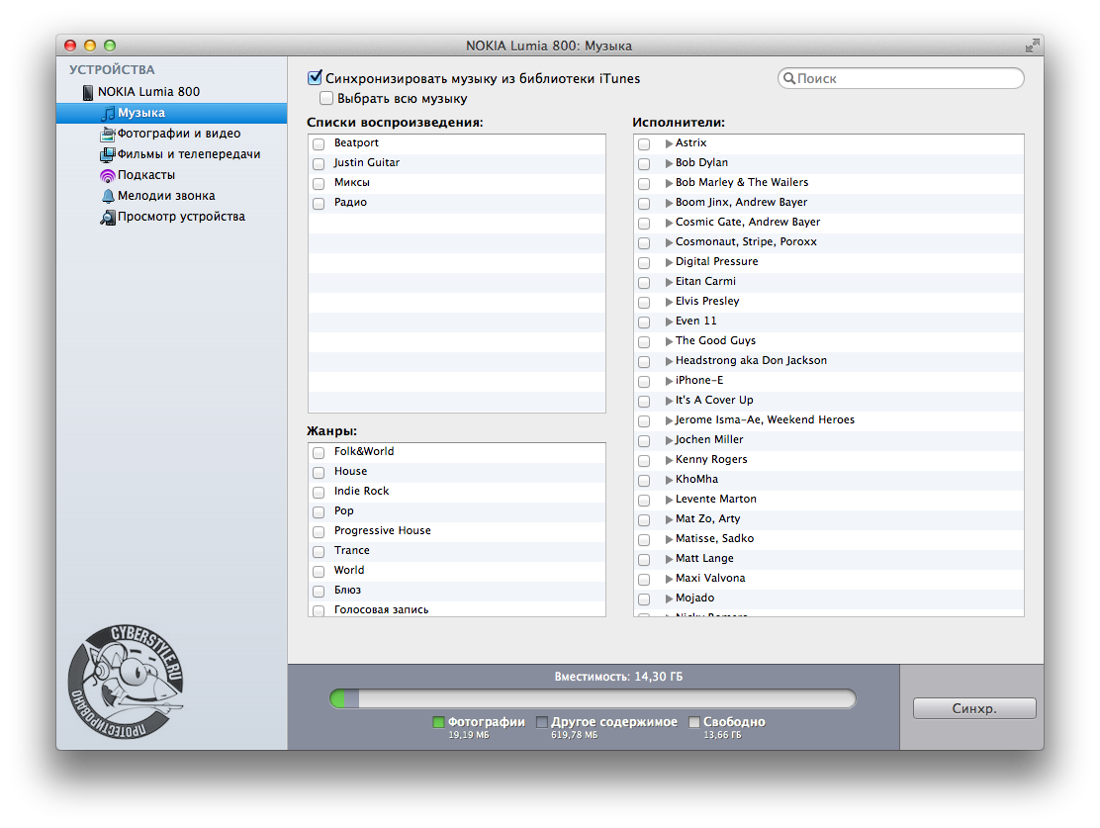Click the bell icon beside Мелодии звонка
The image size is (1100, 828).
point(108,196)
